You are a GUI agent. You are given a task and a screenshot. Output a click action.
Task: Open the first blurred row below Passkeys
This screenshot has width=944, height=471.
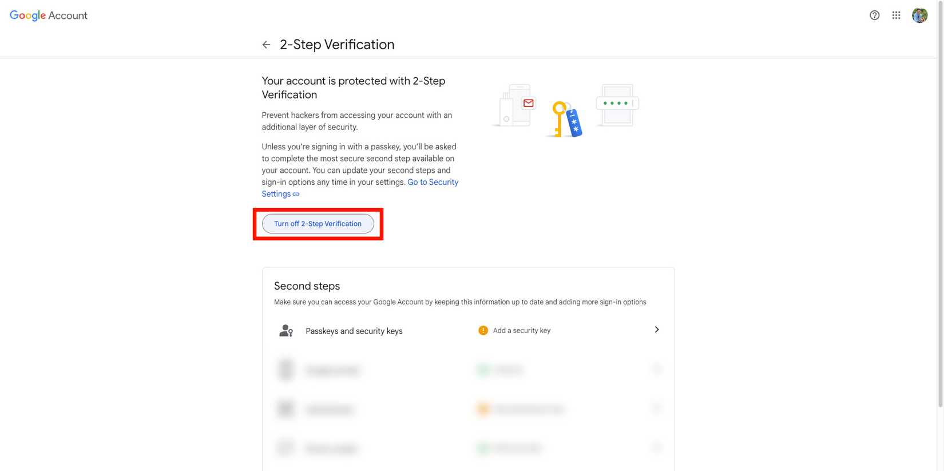pyautogui.click(x=468, y=370)
